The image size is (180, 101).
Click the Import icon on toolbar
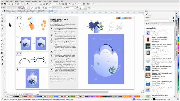(41, 4)
